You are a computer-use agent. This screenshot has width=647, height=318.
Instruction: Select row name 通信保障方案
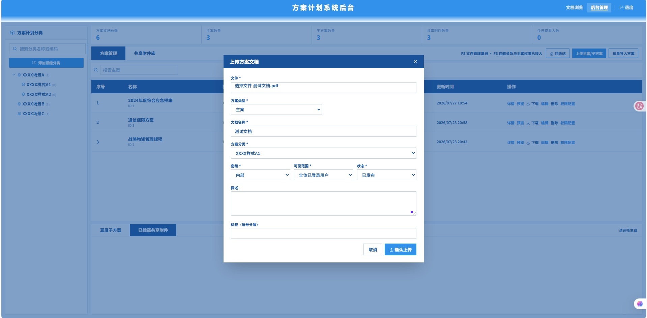[x=141, y=120]
